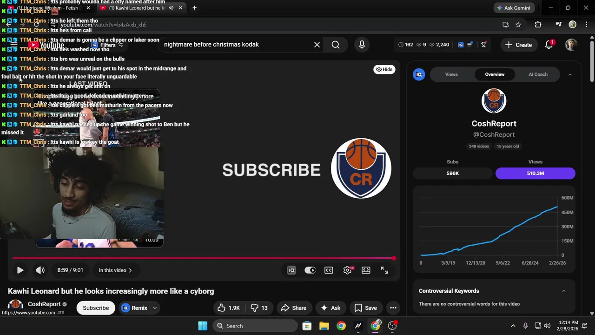Toggle closed captions CC button
The image size is (595, 335).
click(329, 270)
